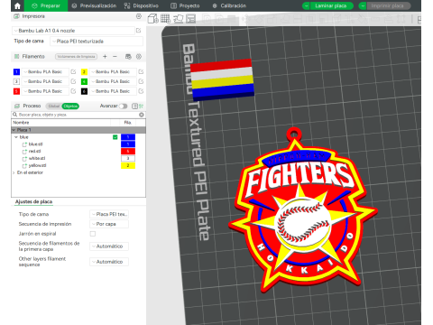Open first layer filament sequence Automático dropdown

pos(109,246)
